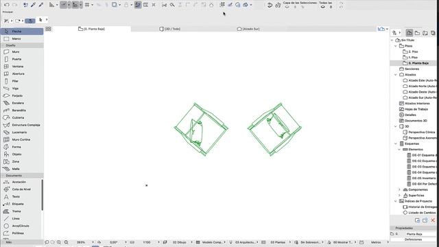
Task: Open the tab overview grid icon
Action: tap(48, 29)
